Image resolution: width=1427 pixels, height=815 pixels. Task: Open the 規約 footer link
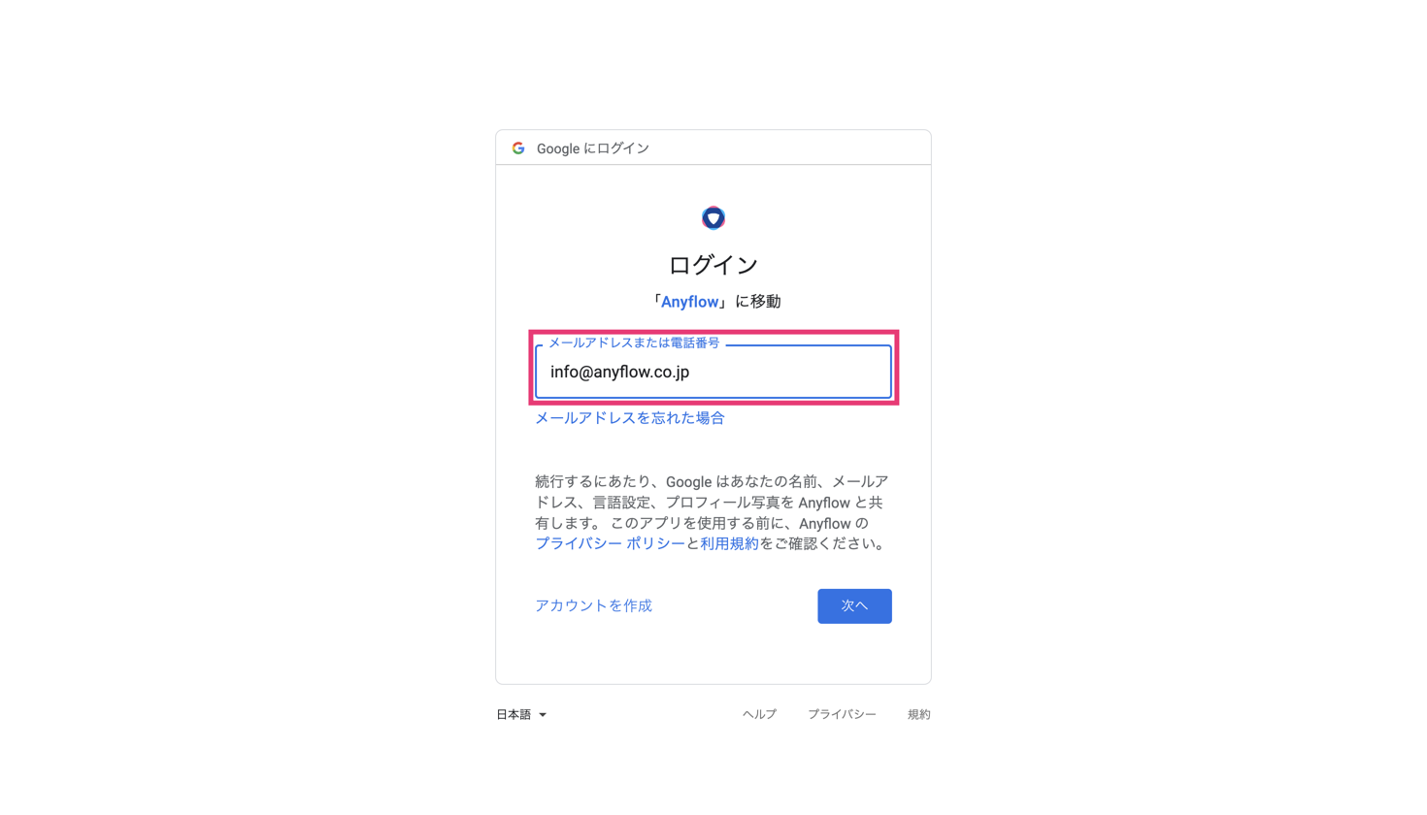[919, 714]
